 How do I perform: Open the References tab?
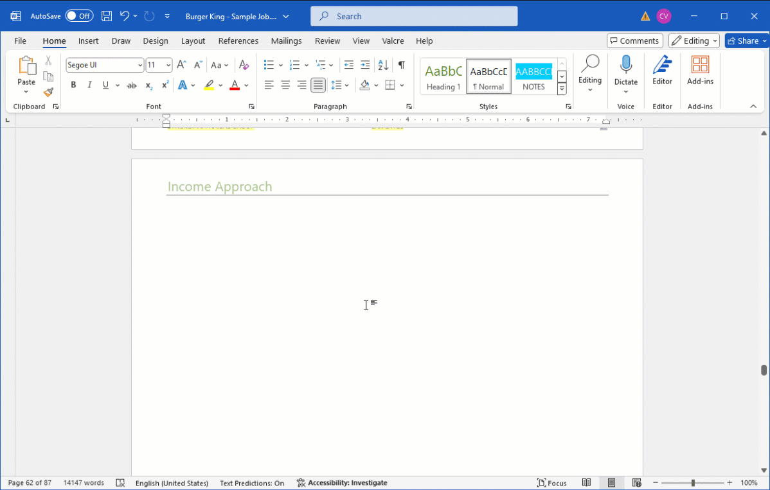pyautogui.click(x=238, y=40)
